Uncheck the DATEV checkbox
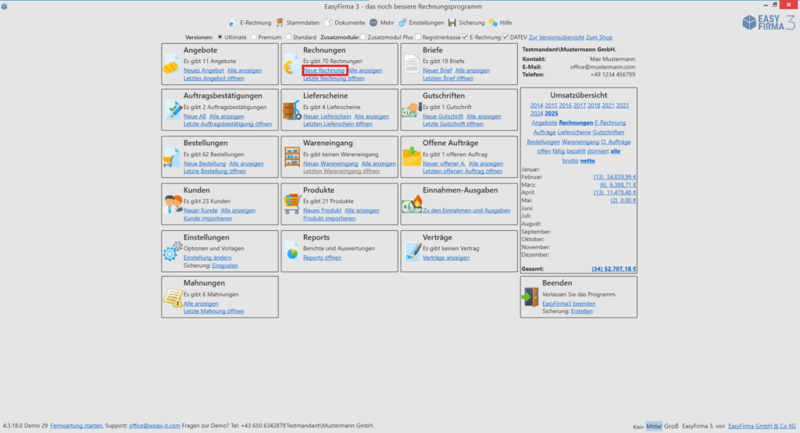Image resolution: width=800 pixels, height=433 pixels. pyautogui.click(x=505, y=37)
